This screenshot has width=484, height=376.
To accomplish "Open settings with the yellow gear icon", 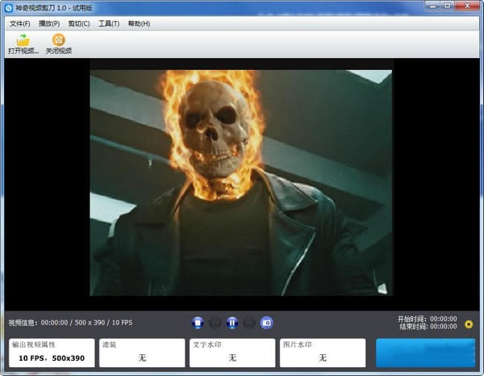I will coord(469,324).
